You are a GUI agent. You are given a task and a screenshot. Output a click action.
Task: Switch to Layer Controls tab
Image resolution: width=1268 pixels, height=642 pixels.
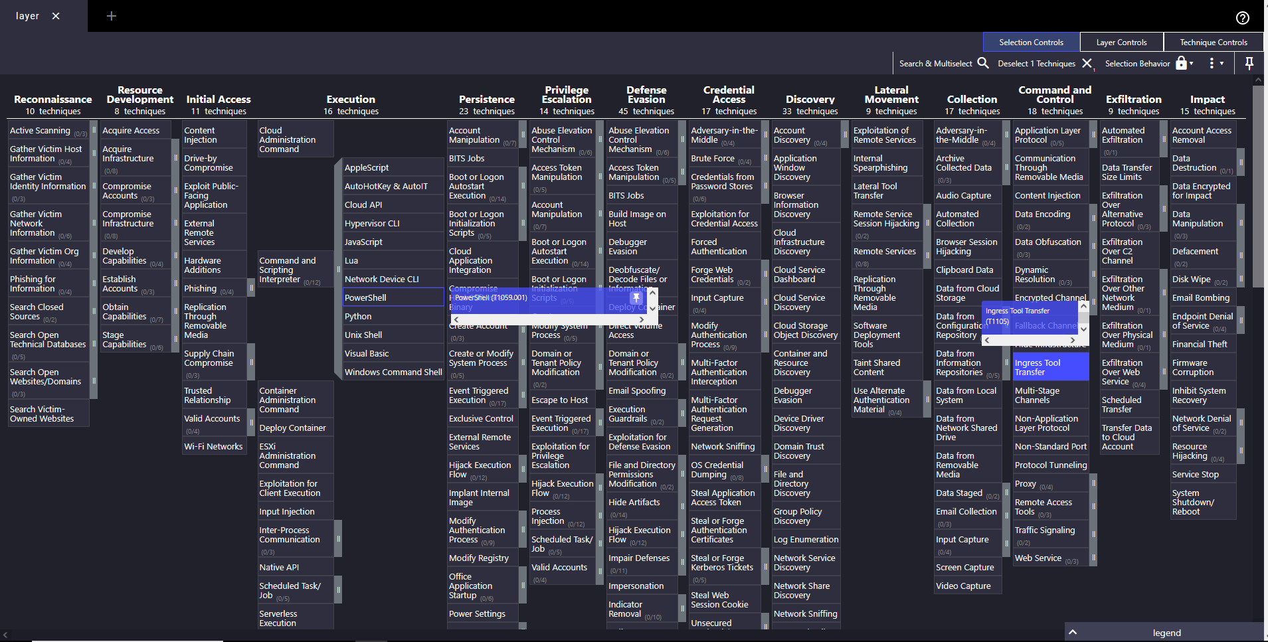pos(1121,42)
